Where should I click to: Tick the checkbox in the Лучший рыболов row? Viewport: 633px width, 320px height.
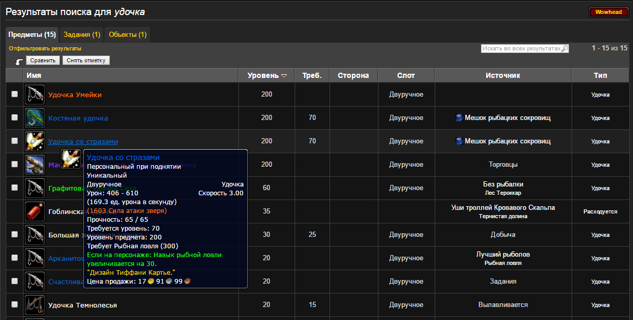[x=15, y=258]
